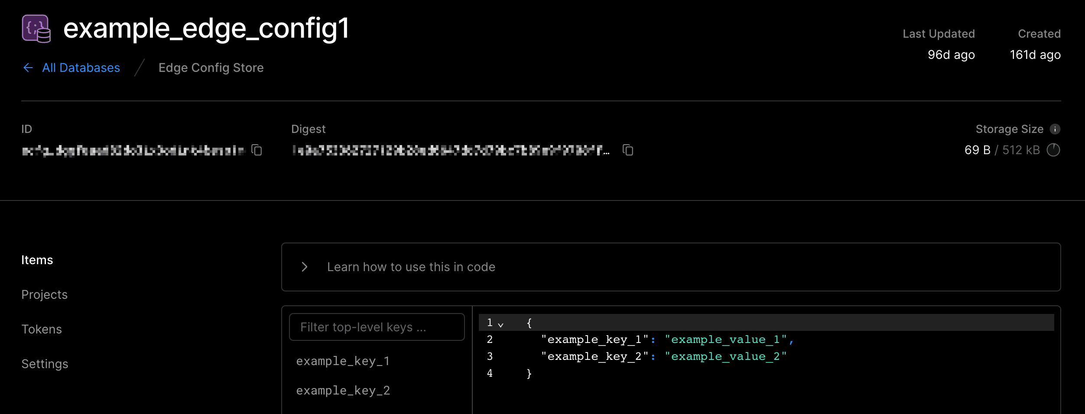Select example_key_1 in the key list
This screenshot has width=1085, height=414.
click(x=343, y=361)
